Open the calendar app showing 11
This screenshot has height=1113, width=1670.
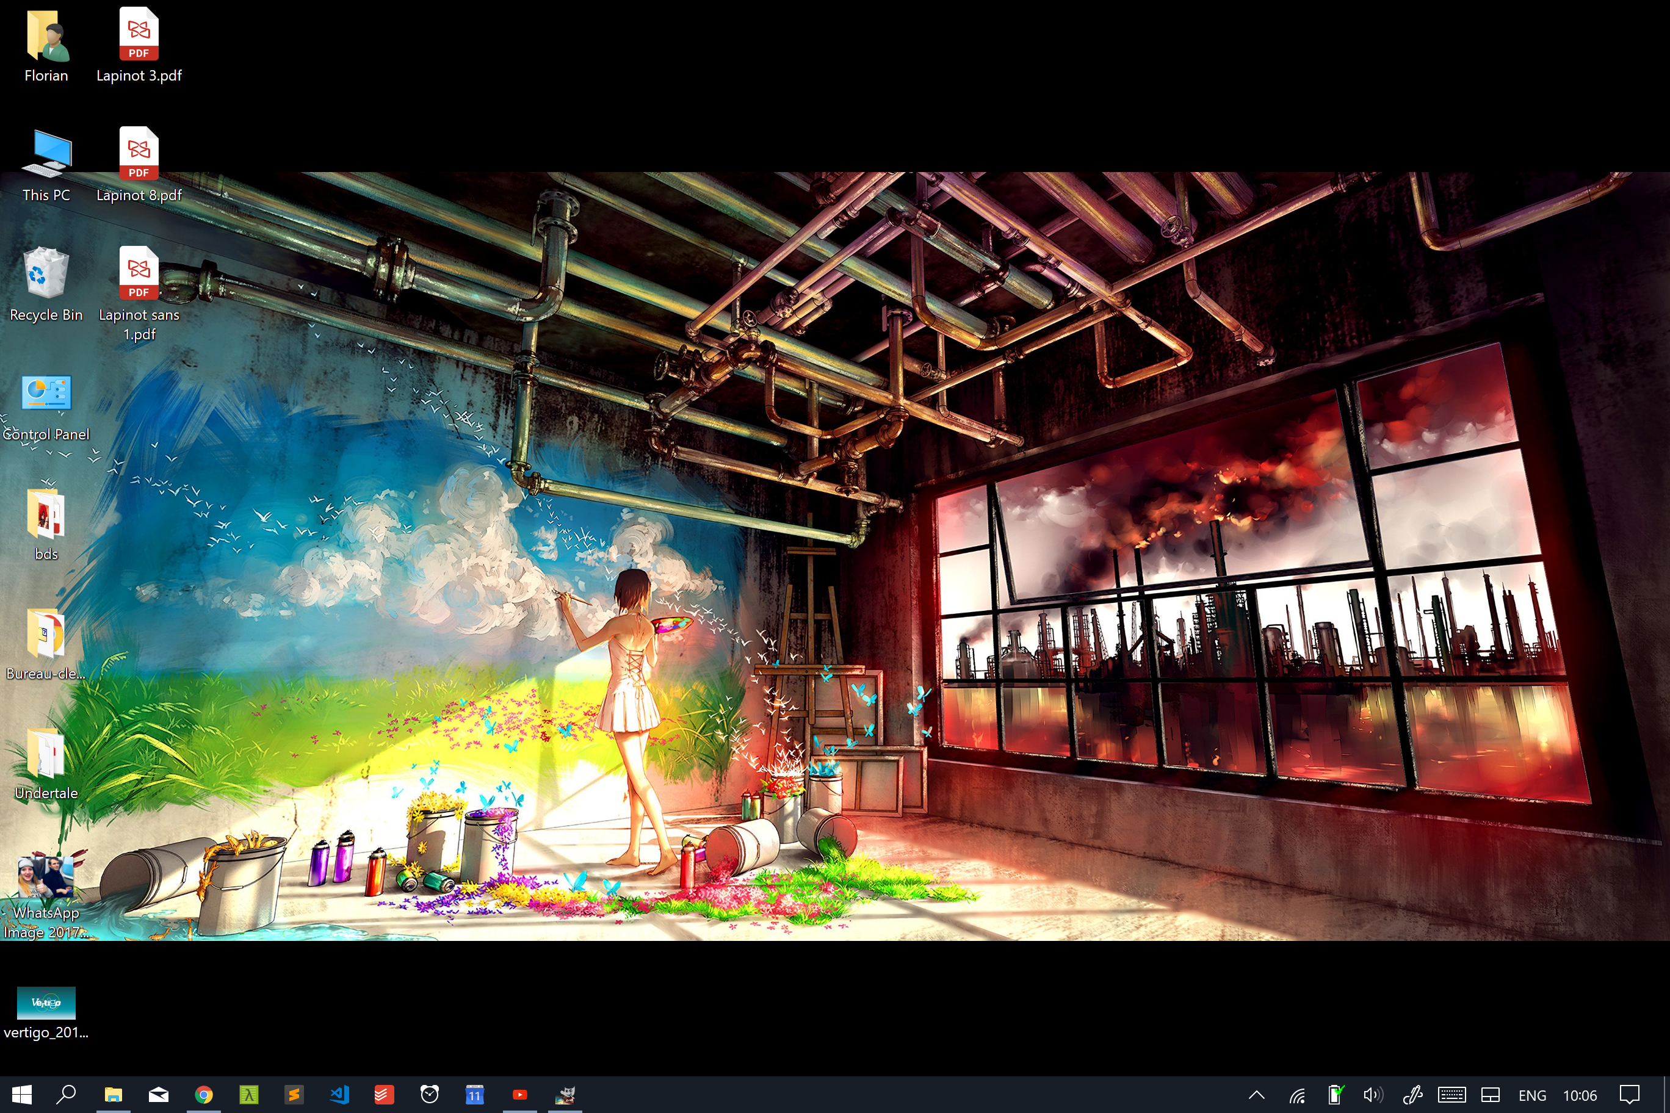474,1095
